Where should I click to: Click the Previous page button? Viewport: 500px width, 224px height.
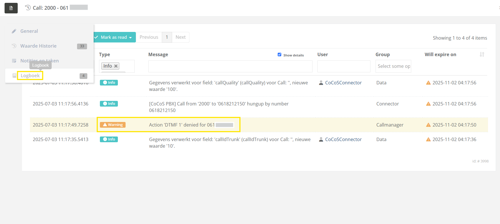(x=149, y=37)
